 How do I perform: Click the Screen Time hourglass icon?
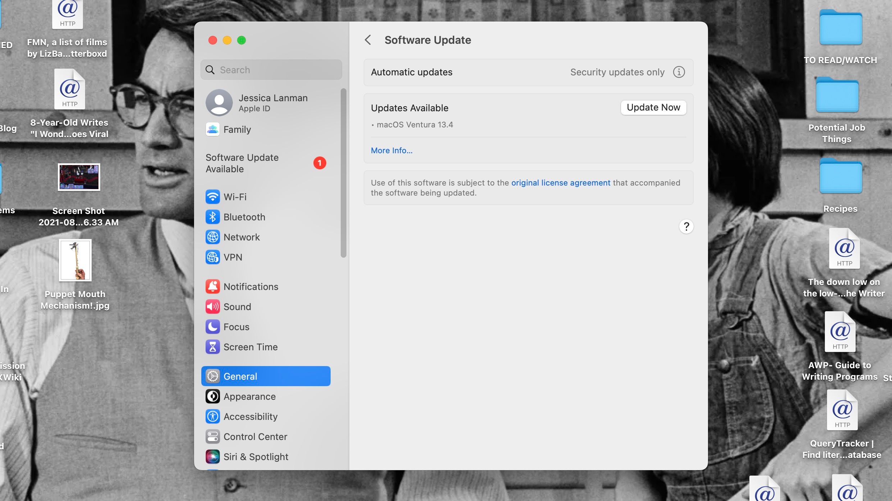point(212,347)
